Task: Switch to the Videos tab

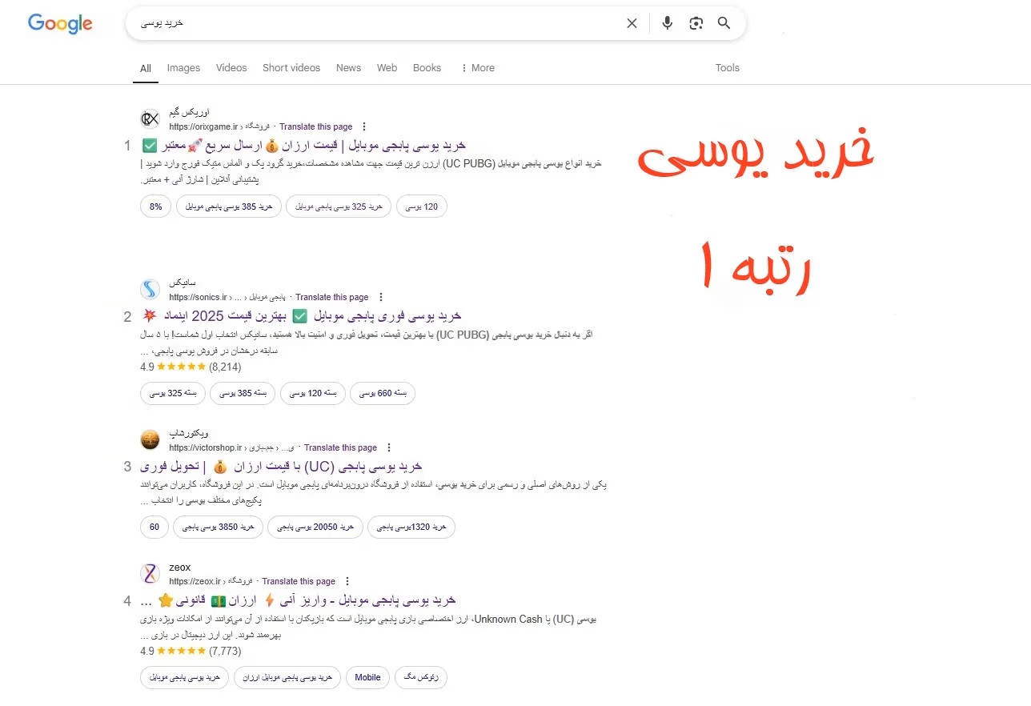Action: [x=231, y=68]
